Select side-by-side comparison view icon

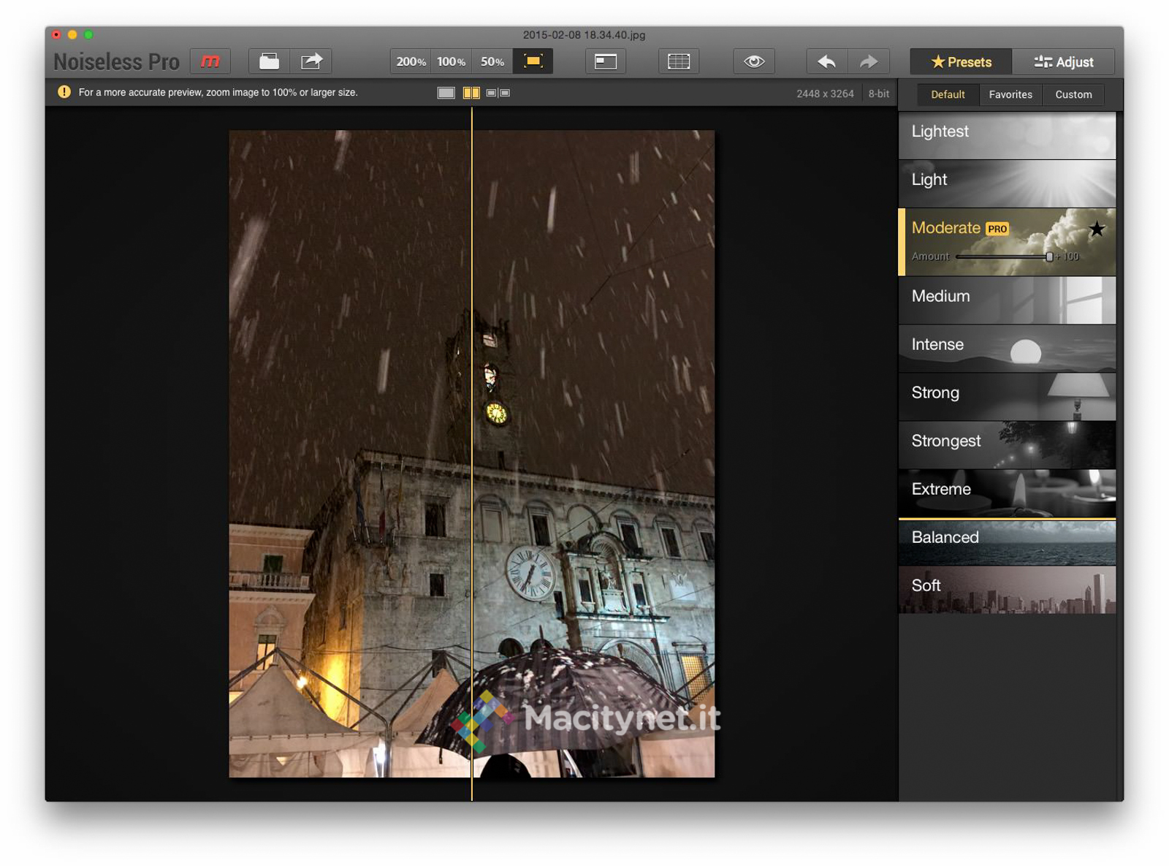[498, 93]
